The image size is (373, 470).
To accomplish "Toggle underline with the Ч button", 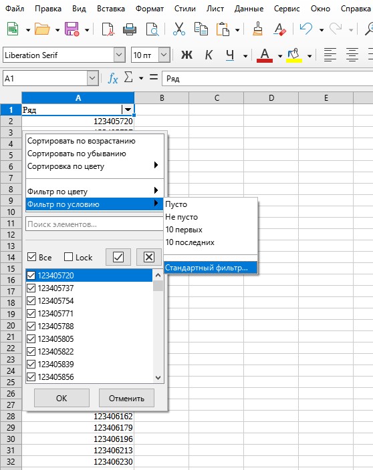I will coord(230,55).
